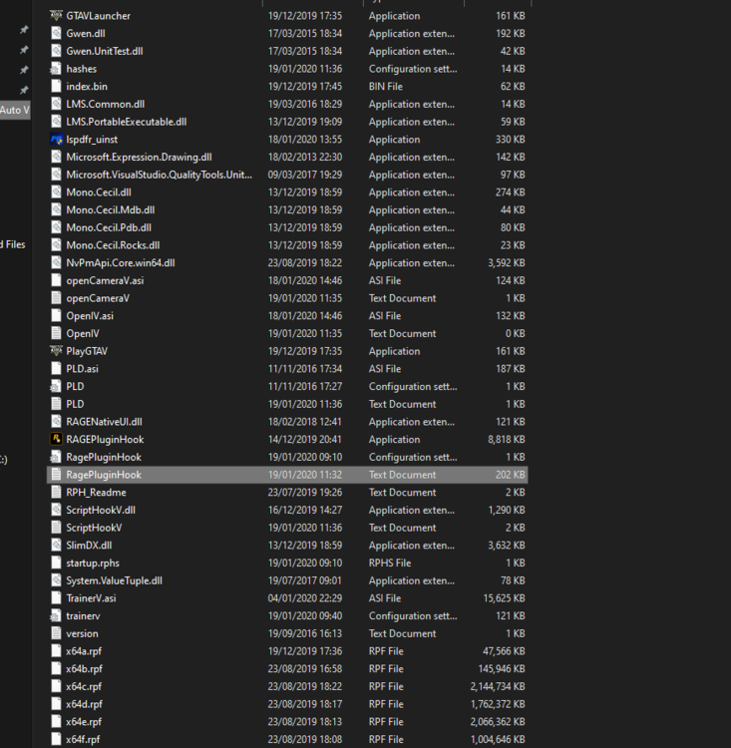The width and height of the screenshot is (731, 748).
Task: Select the Microsoft.Expression.Drawing.dll file name
Action: pos(139,157)
